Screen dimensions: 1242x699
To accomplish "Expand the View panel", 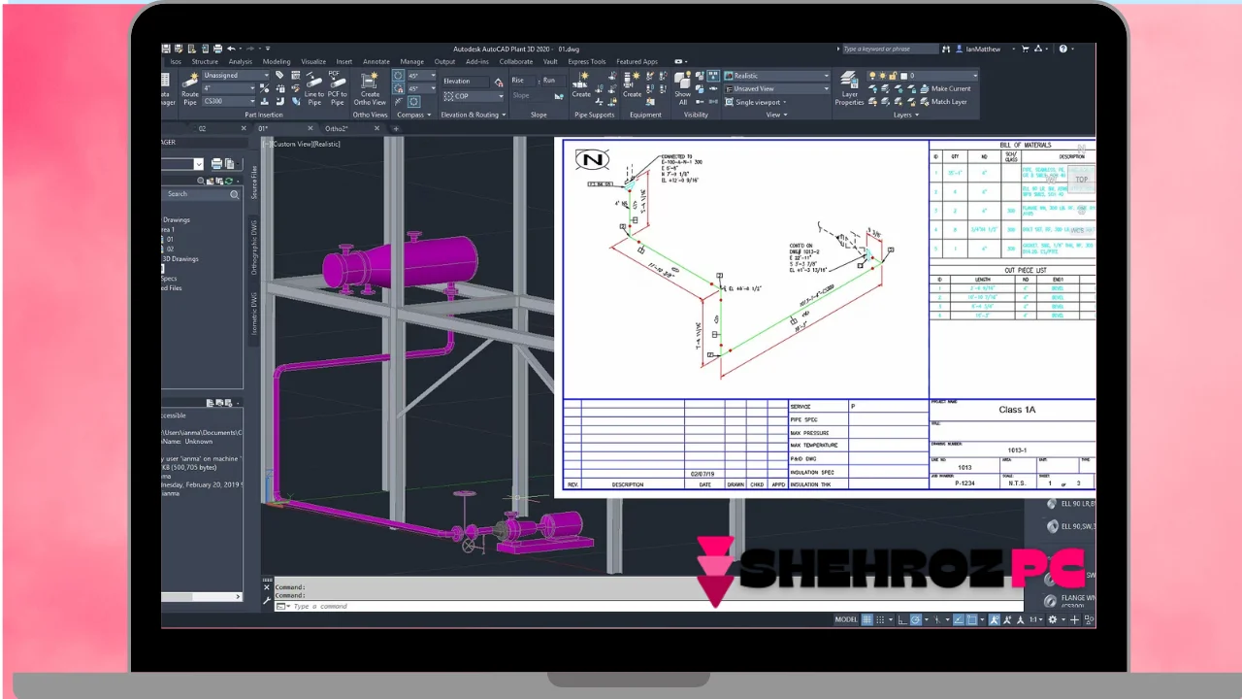I will click(776, 115).
